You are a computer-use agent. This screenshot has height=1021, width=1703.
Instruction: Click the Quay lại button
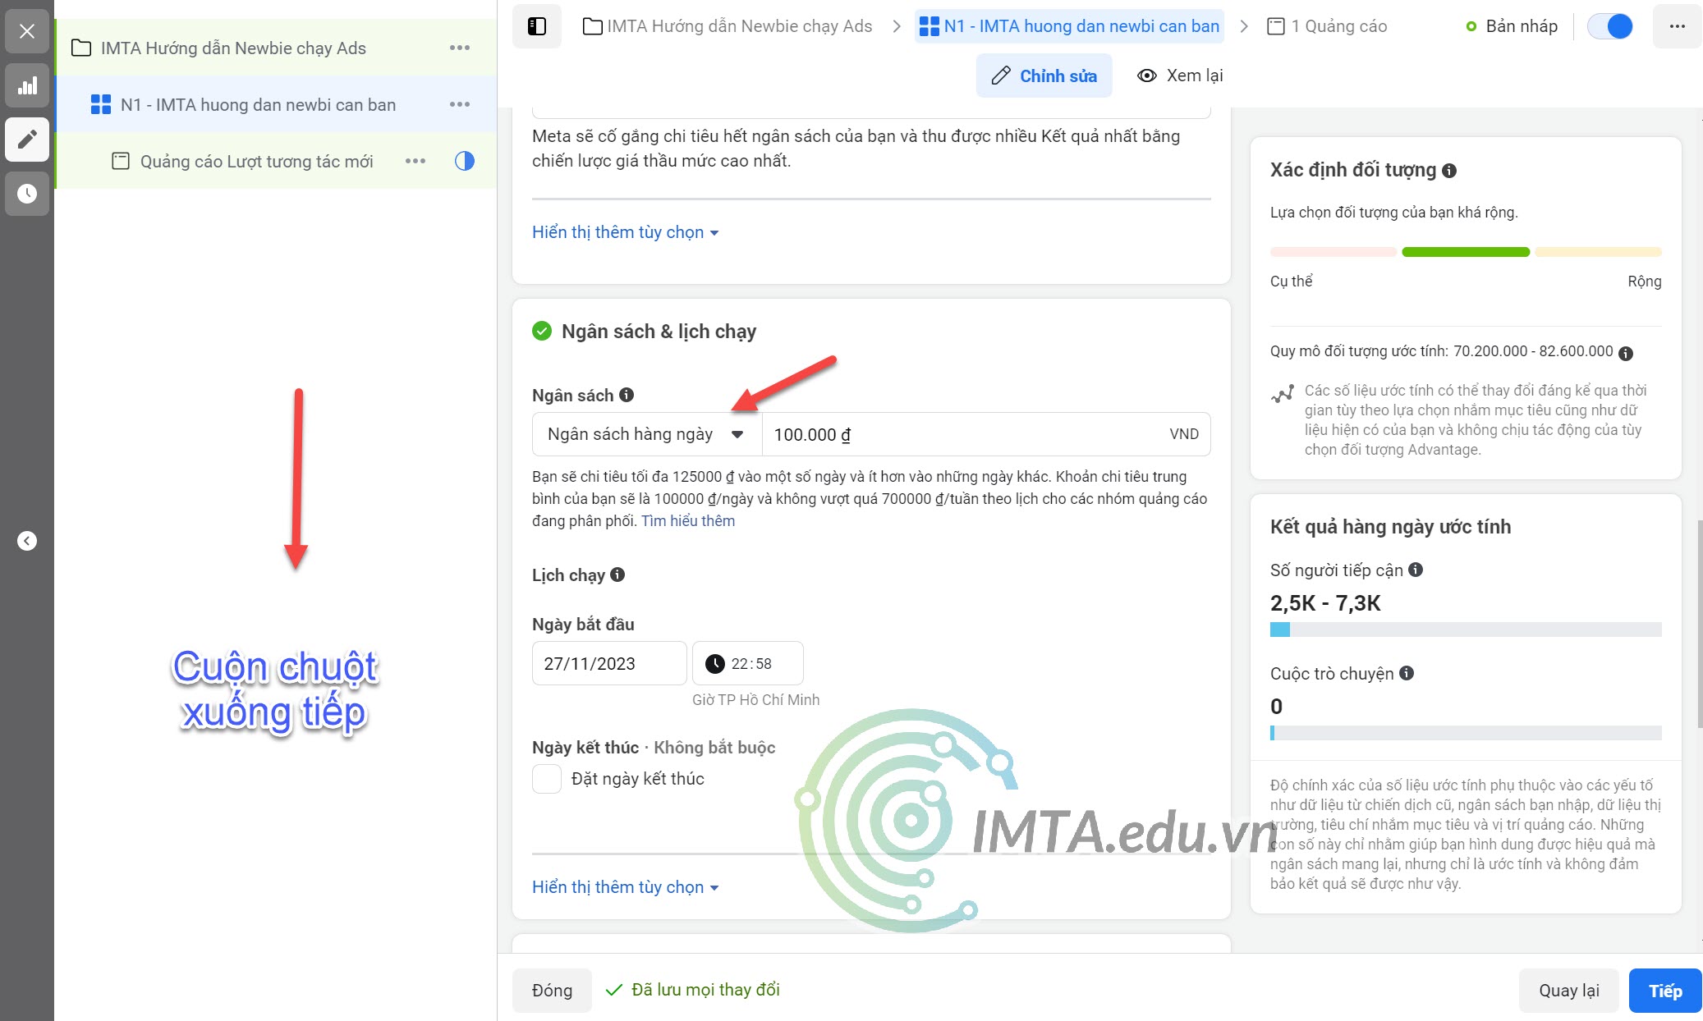(x=1569, y=991)
